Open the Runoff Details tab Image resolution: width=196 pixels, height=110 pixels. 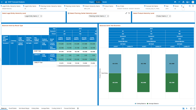point(13,108)
